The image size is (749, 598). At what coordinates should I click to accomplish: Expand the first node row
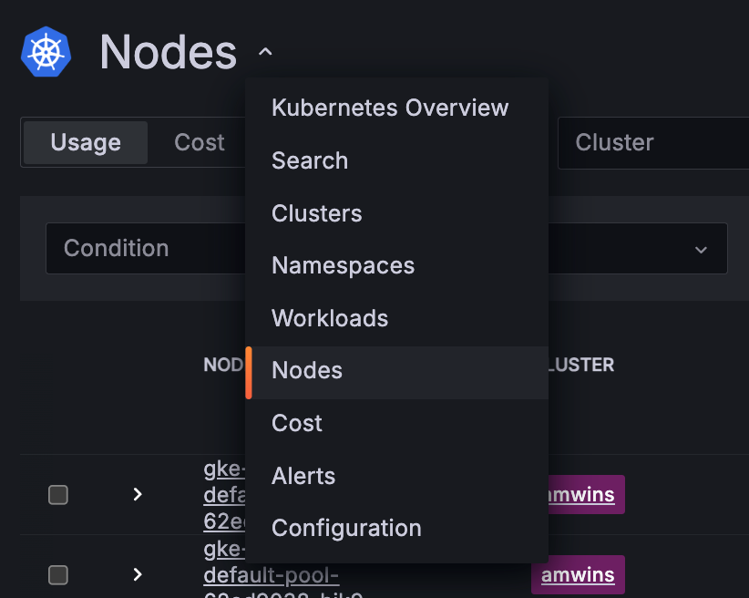(138, 494)
